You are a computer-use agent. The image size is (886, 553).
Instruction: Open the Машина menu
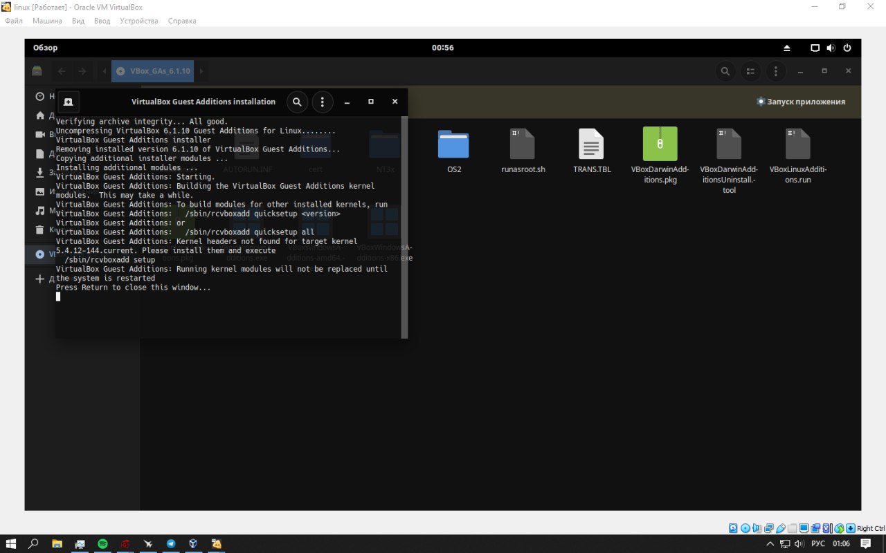[47, 21]
